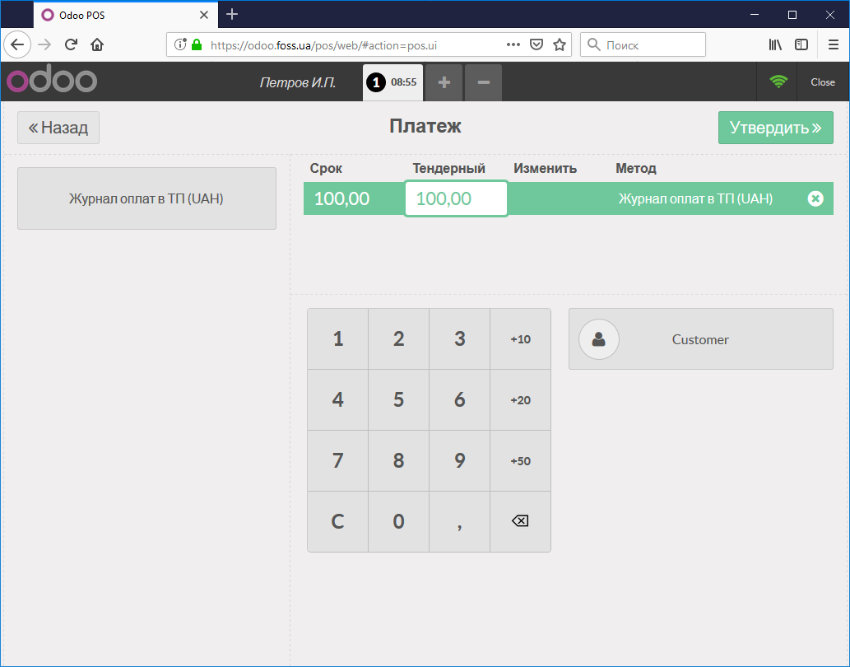850x667 pixels.
Task: Select Журнал оплат в ТП payment method
Action: click(x=146, y=198)
